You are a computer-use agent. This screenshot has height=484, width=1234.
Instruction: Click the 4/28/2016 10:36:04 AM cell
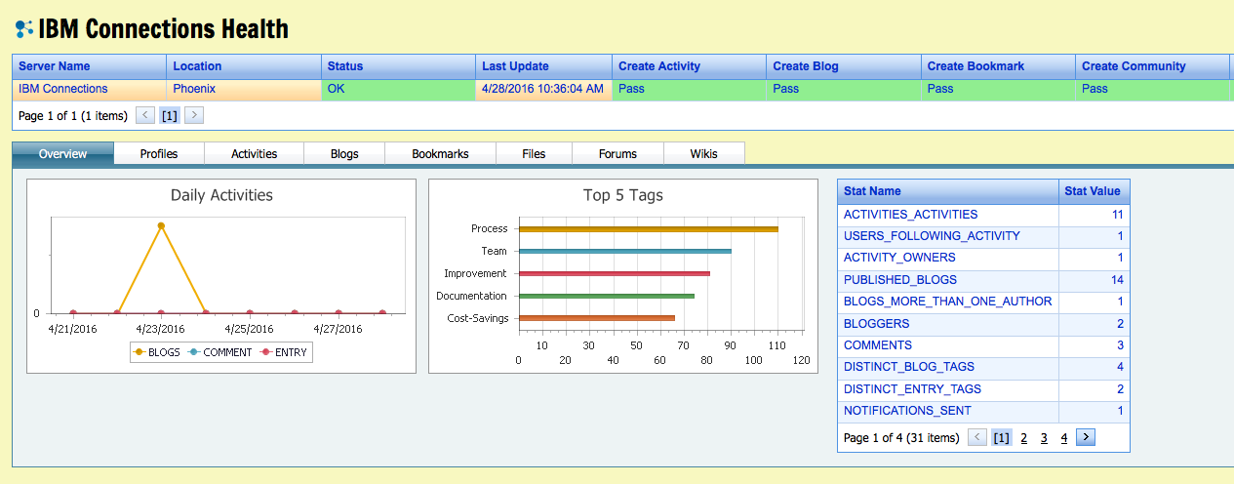coord(544,89)
